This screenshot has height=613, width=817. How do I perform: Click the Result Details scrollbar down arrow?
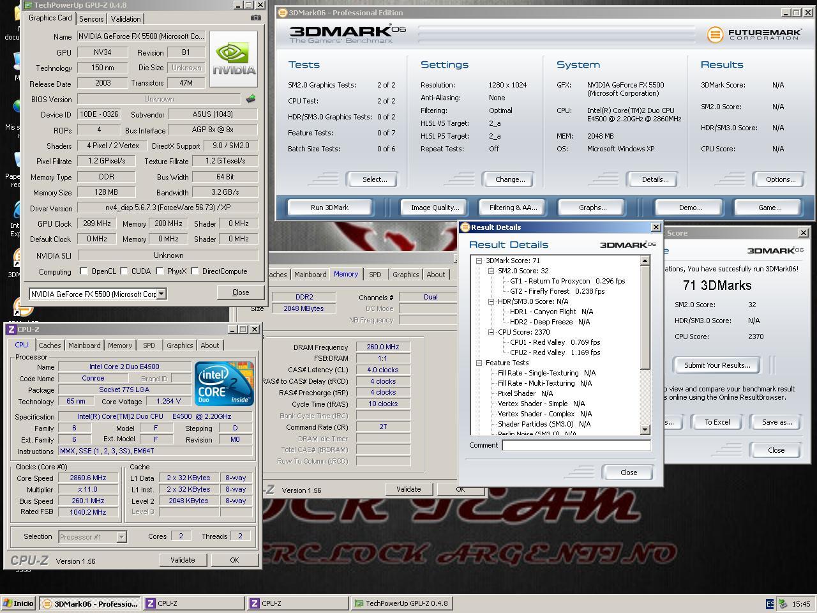645,430
